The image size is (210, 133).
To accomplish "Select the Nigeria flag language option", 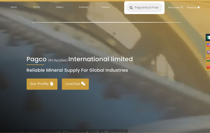I will coord(208,38).
